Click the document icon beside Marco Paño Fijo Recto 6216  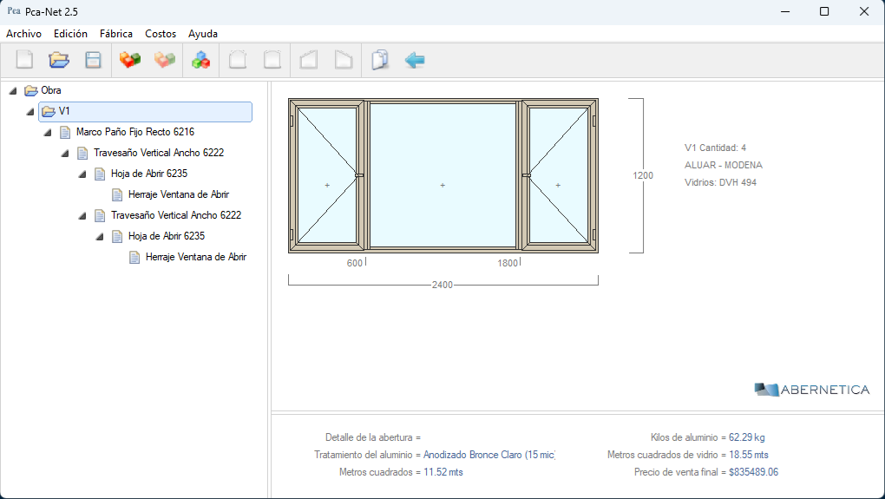click(65, 132)
